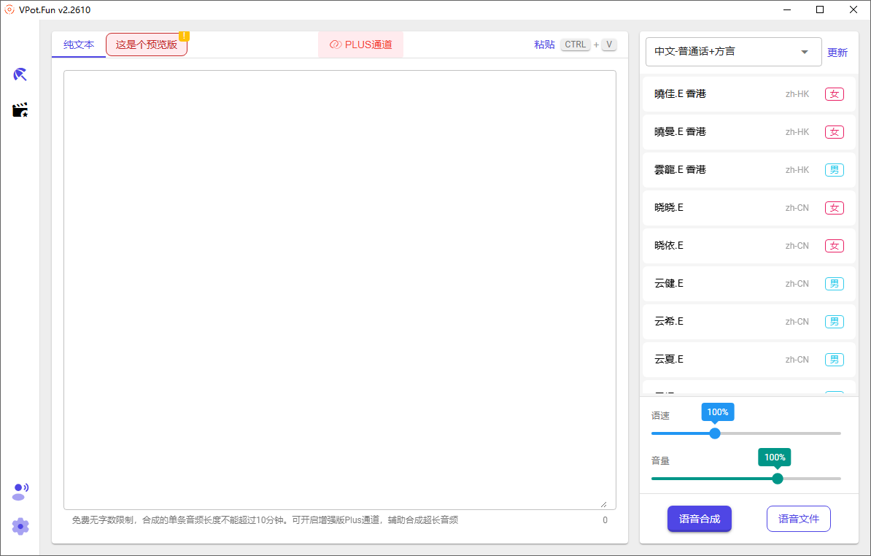This screenshot has height=556, width=871.
Task: Click the 音量 volume slider handle
Action: point(778,478)
